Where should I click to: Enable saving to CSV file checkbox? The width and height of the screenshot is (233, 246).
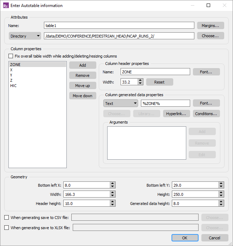coord(7,218)
